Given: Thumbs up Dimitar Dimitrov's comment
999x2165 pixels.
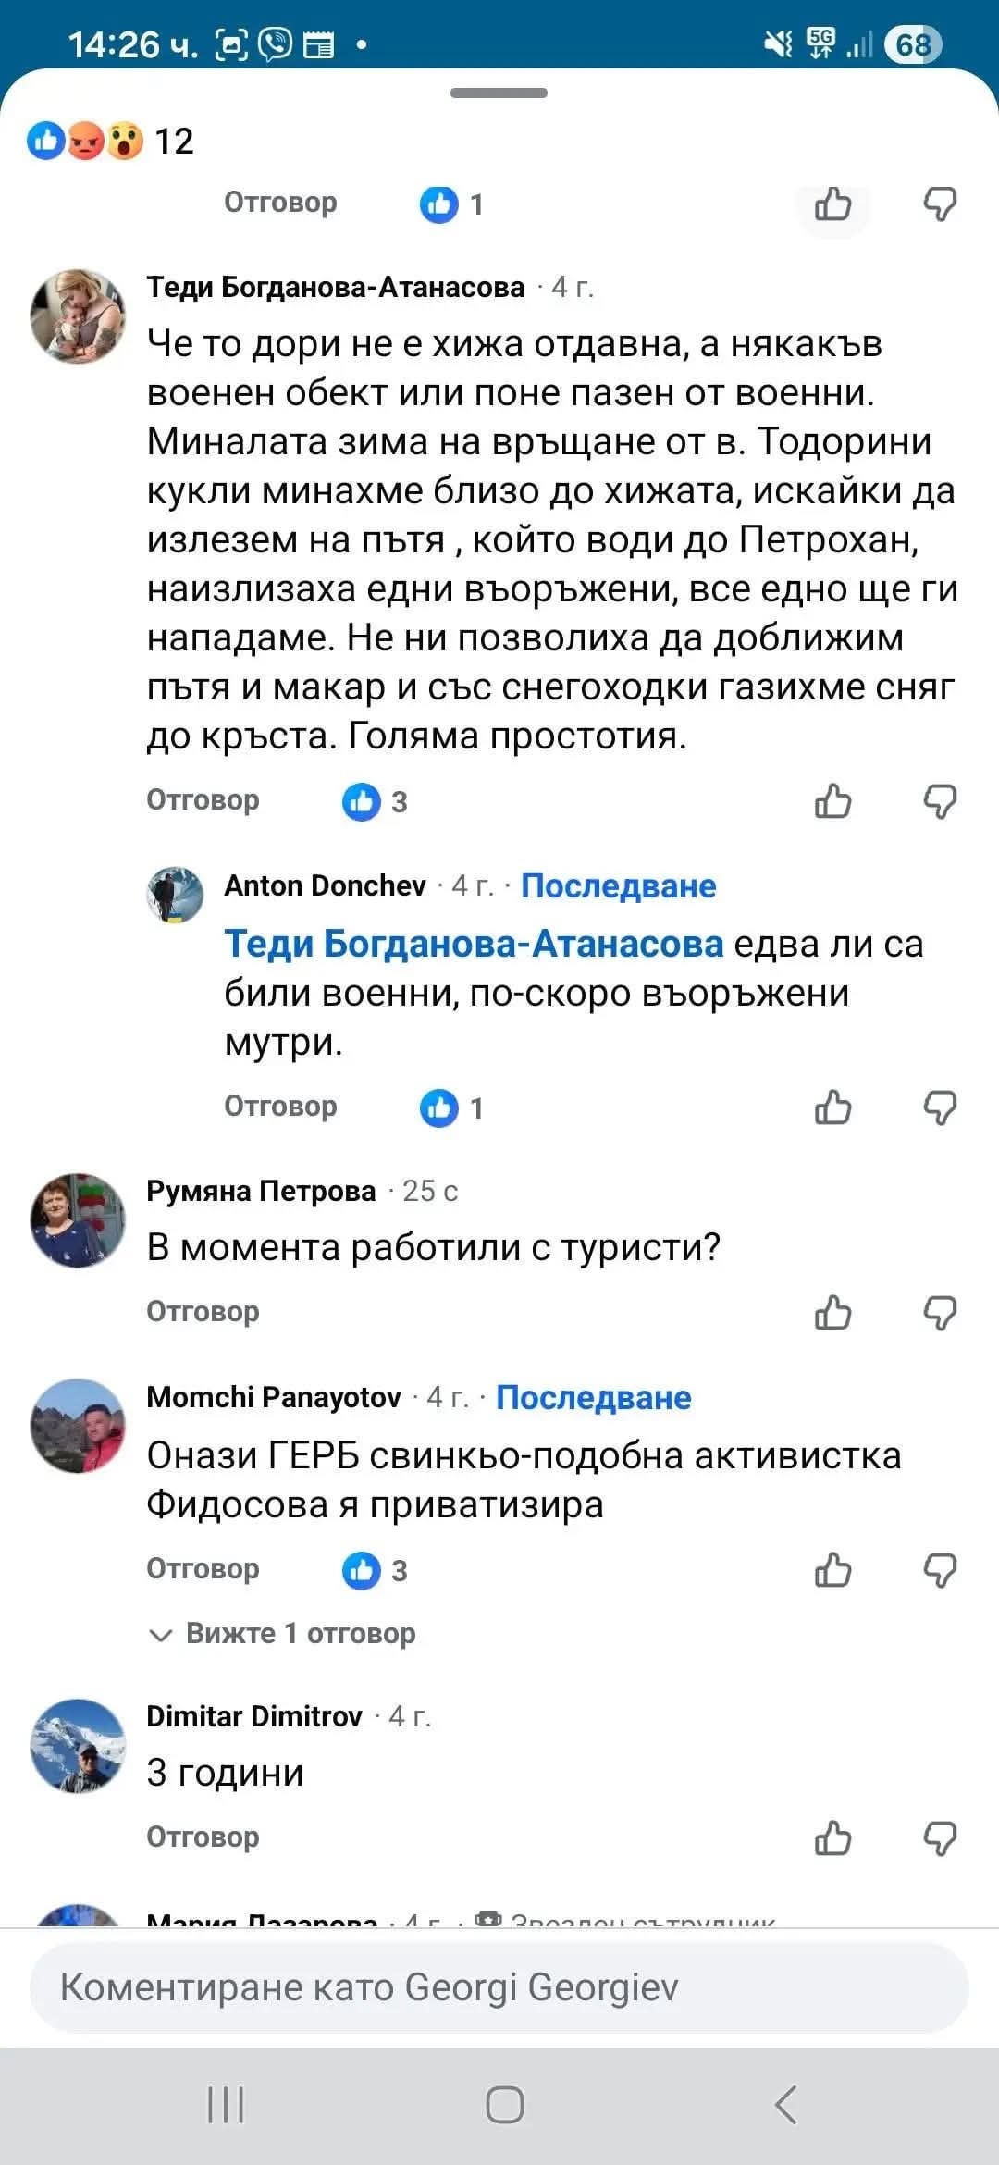Looking at the screenshot, I should [x=832, y=1838].
